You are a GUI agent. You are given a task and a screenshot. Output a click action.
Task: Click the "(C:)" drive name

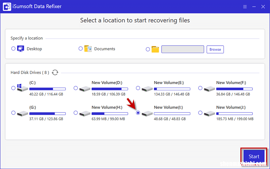click(32, 83)
